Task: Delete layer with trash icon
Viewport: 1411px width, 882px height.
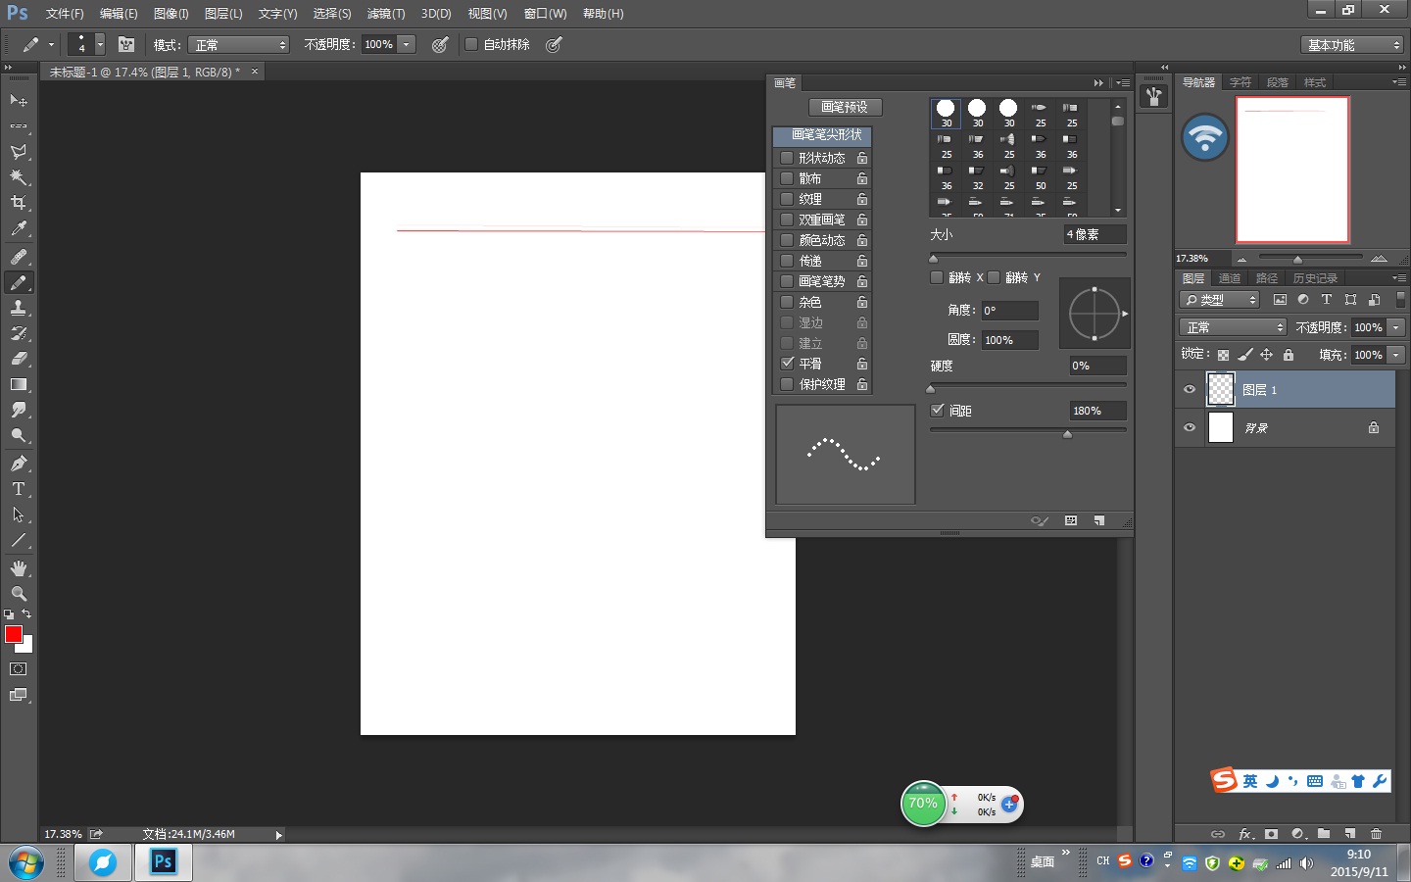Action: point(1377,834)
